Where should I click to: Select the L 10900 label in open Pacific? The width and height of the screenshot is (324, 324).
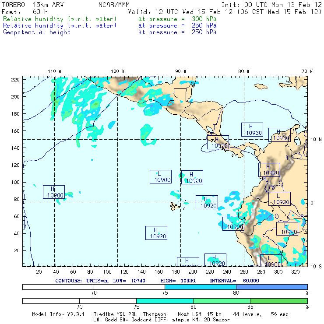160,176
